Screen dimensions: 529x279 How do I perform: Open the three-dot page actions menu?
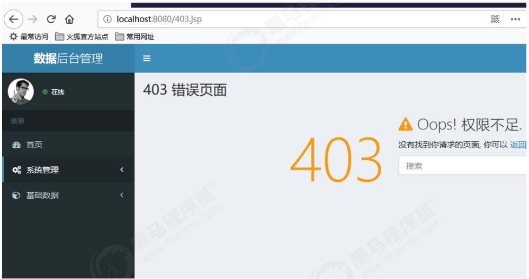click(515, 19)
